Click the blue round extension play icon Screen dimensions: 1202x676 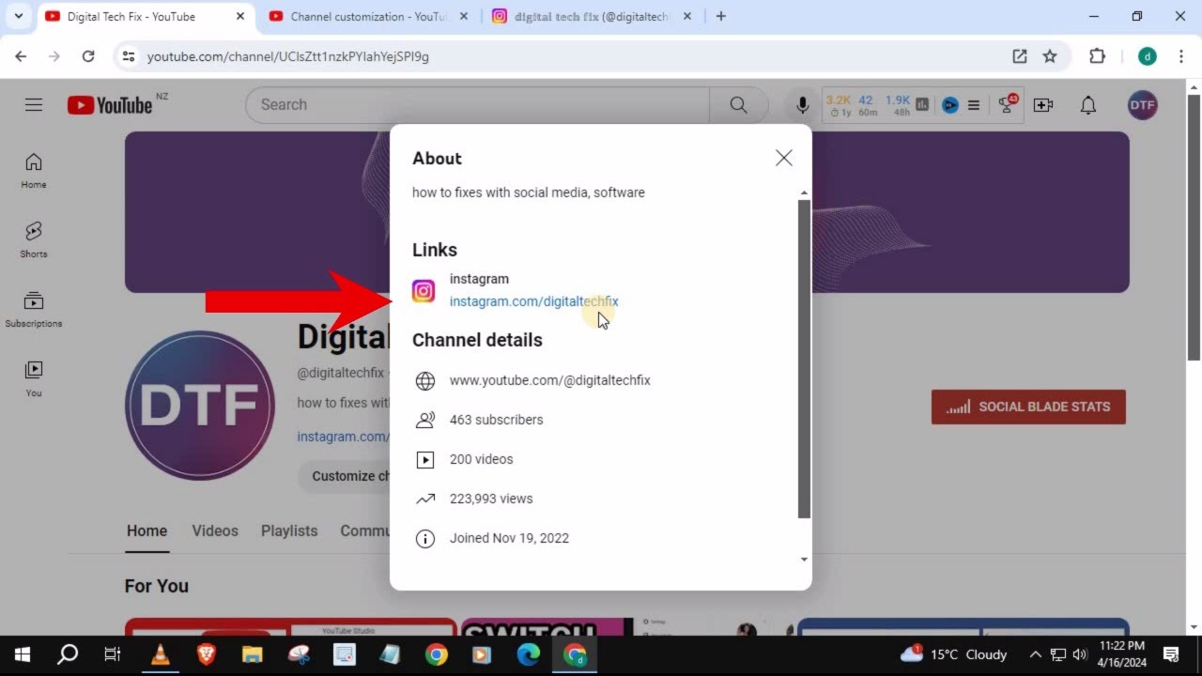pyautogui.click(x=950, y=105)
